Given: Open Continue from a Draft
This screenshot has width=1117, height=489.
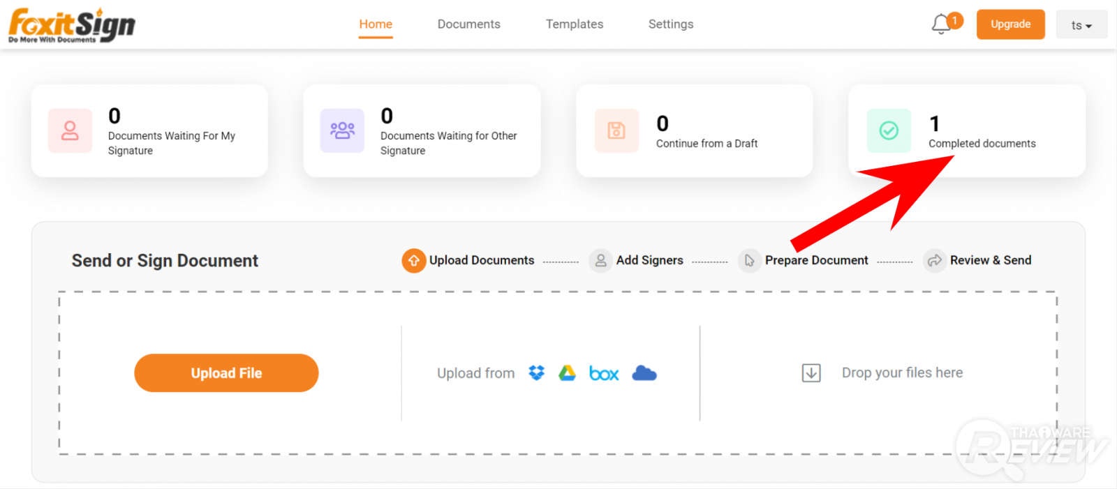Looking at the screenshot, I should click(x=695, y=130).
